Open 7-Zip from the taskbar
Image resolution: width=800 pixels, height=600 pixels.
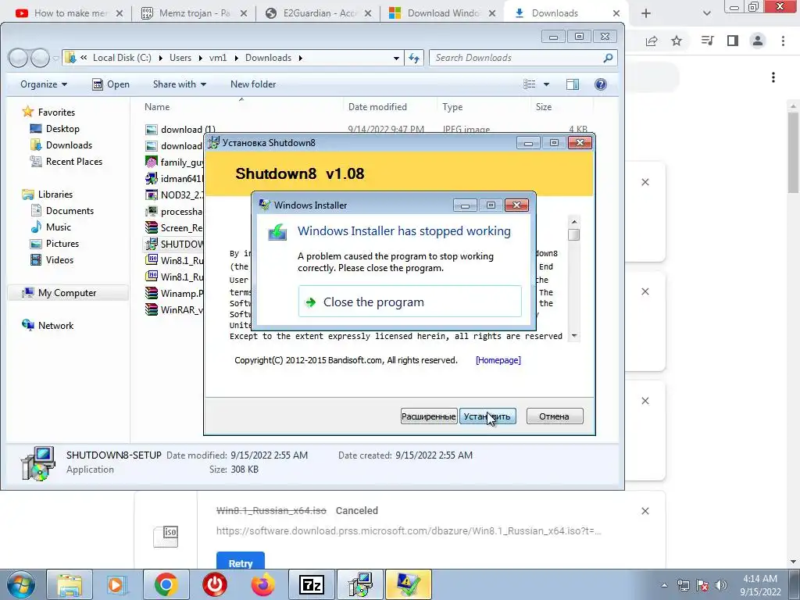point(311,584)
